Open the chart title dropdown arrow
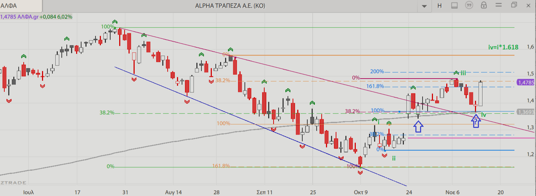The height and width of the screenshot is (196, 536). click(425, 6)
